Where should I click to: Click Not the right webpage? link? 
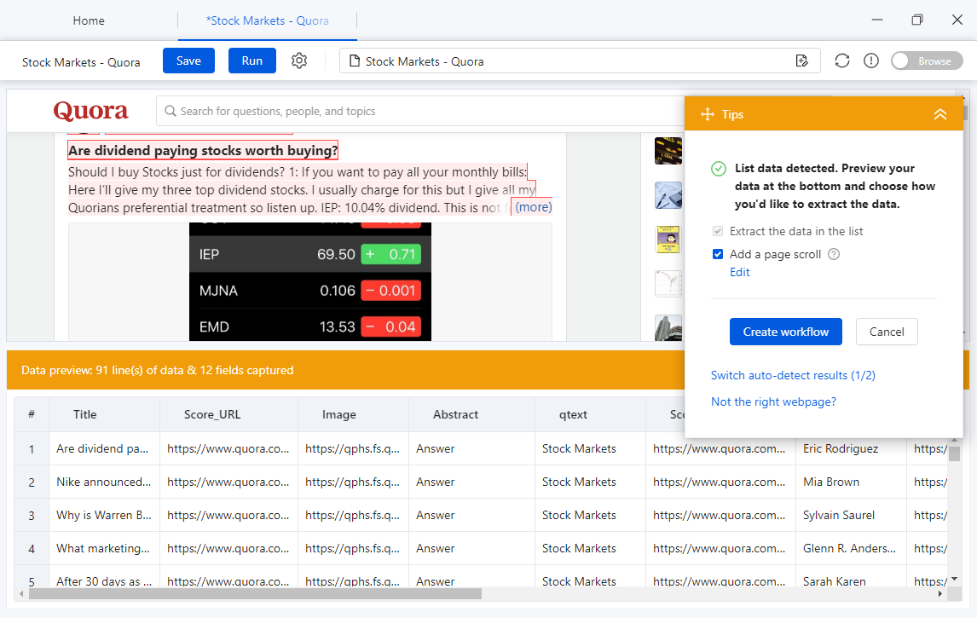coord(773,401)
